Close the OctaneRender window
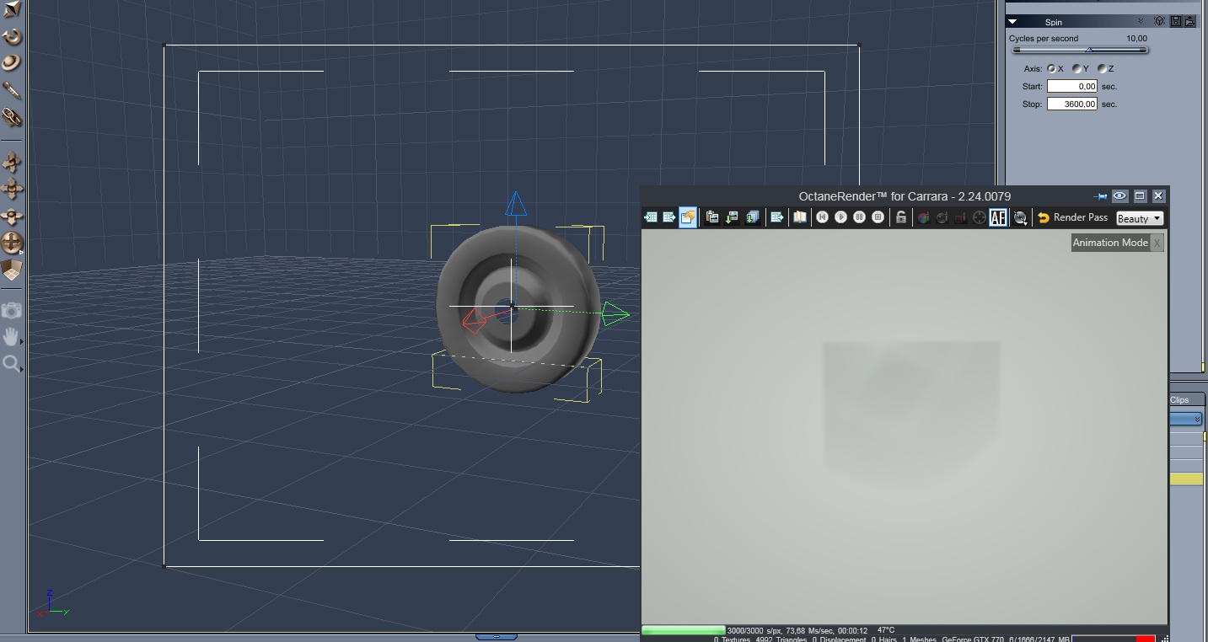The width and height of the screenshot is (1208, 642). (1158, 196)
